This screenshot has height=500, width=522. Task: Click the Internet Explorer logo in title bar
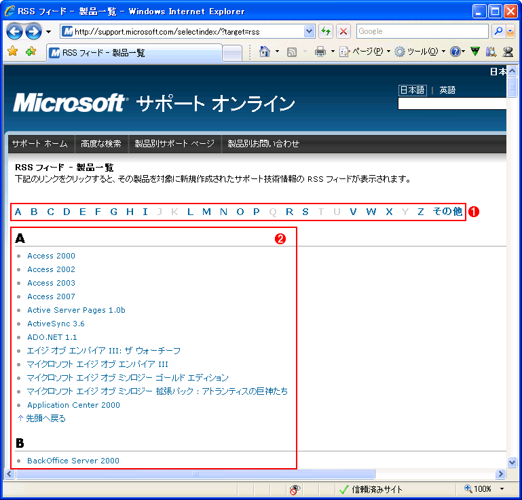tap(10, 11)
